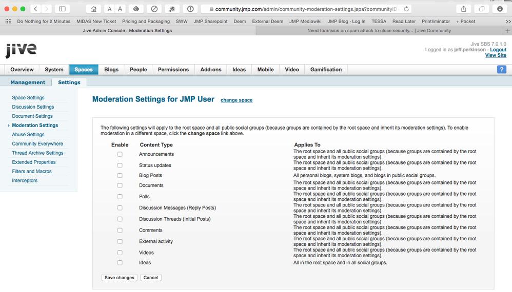Image resolution: width=512 pixels, height=292 pixels.
Task: Open the bookmarks grid icon
Action: pyautogui.click(x=9, y=21)
